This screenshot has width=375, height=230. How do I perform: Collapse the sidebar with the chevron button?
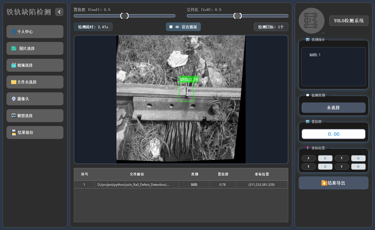pos(59,12)
